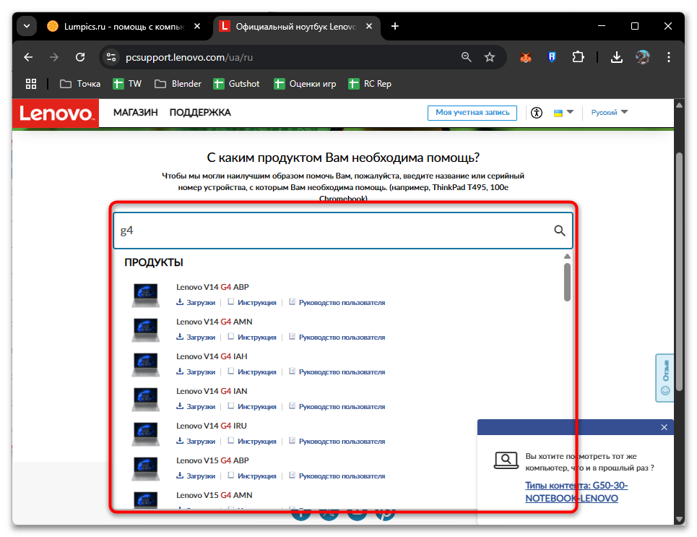Open Загрузки for Lenovo V14 G4 IAN
This screenshot has height=537, width=697.
click(196, 407)
